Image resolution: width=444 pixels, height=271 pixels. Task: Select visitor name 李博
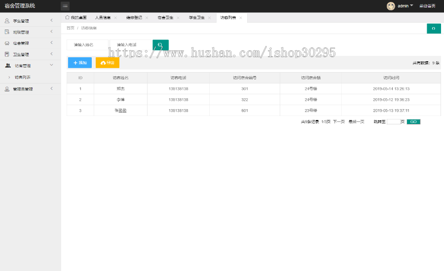tap(121, 100)
